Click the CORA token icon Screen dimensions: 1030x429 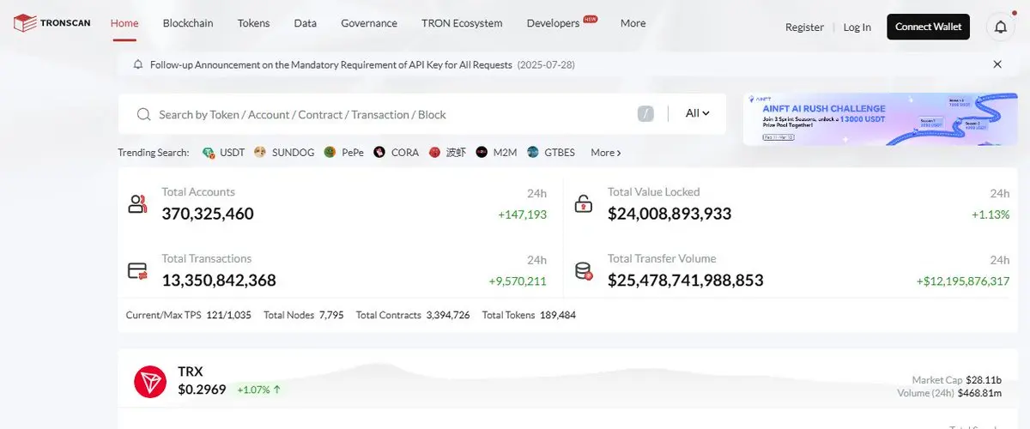pyautogui.click(x=379, y=153)
